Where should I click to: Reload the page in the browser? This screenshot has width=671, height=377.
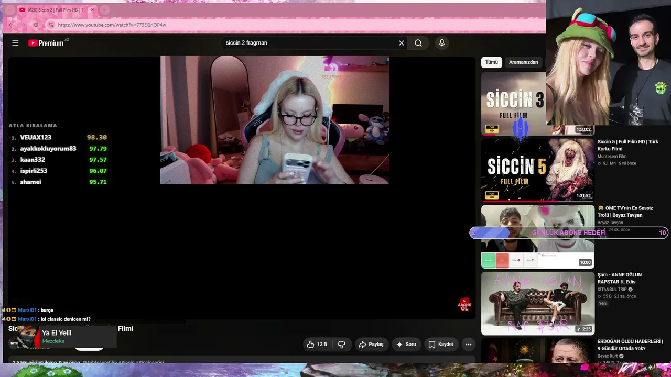click(36, 25)
